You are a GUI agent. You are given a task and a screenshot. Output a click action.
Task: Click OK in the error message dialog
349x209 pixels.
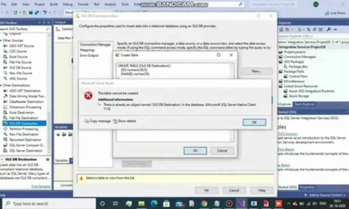pos(254,122)
